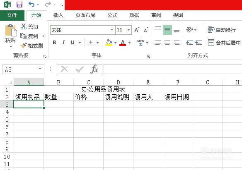Click 合并后居中 (Merge & Center)
The width and height of the screenshot is (242, 170).
[224, 43]
